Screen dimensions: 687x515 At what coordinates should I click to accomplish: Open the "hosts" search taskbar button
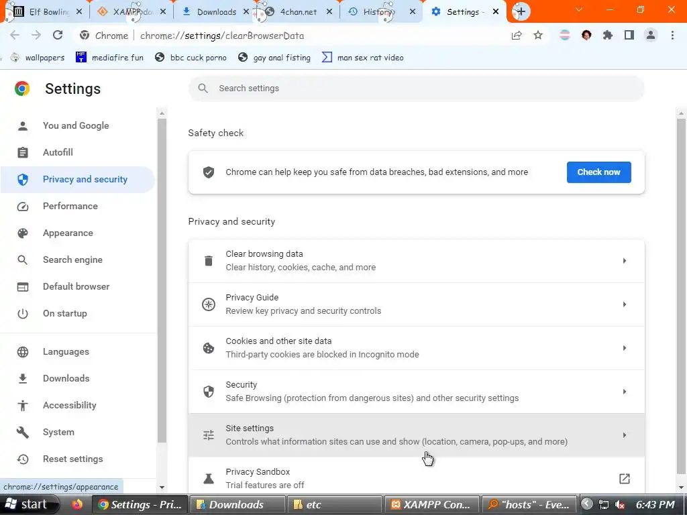(x=529, y=504)
